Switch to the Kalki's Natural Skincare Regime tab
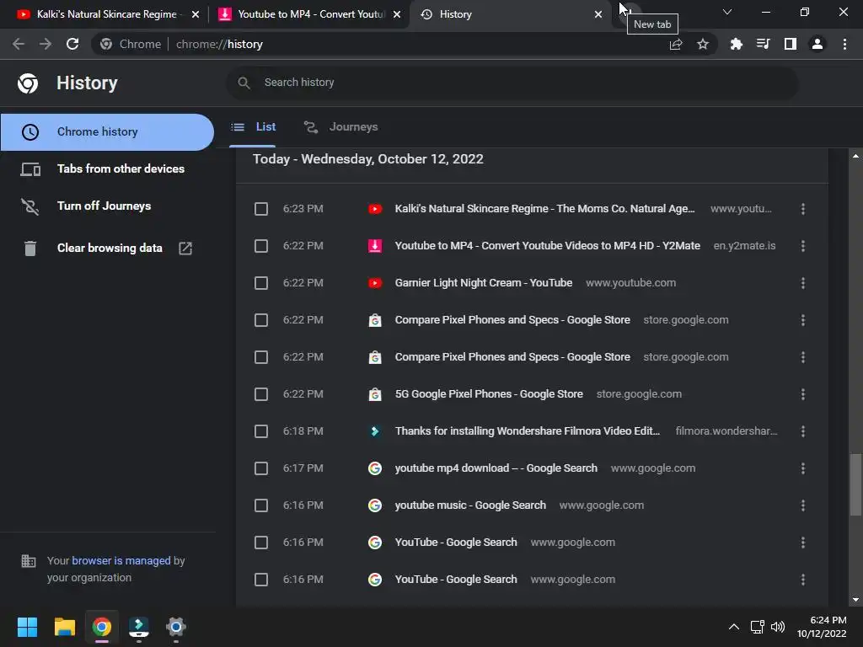The image size is (863, 647). point(107,14)
